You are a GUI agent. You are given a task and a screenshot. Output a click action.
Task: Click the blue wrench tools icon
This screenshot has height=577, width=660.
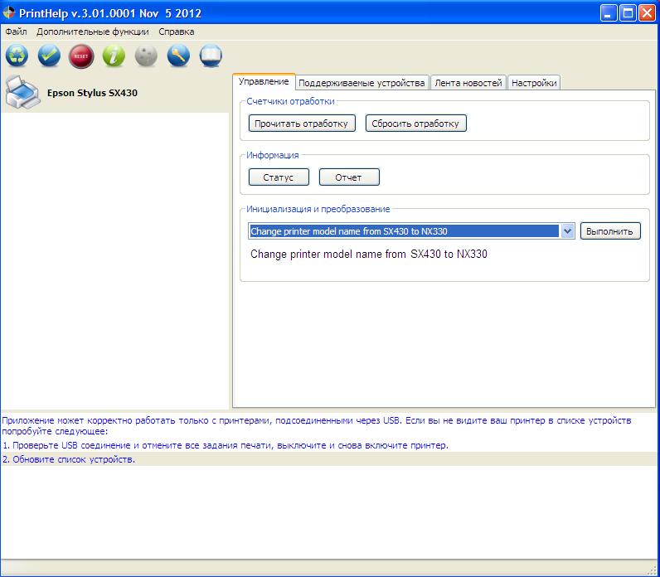click(178, 56)
